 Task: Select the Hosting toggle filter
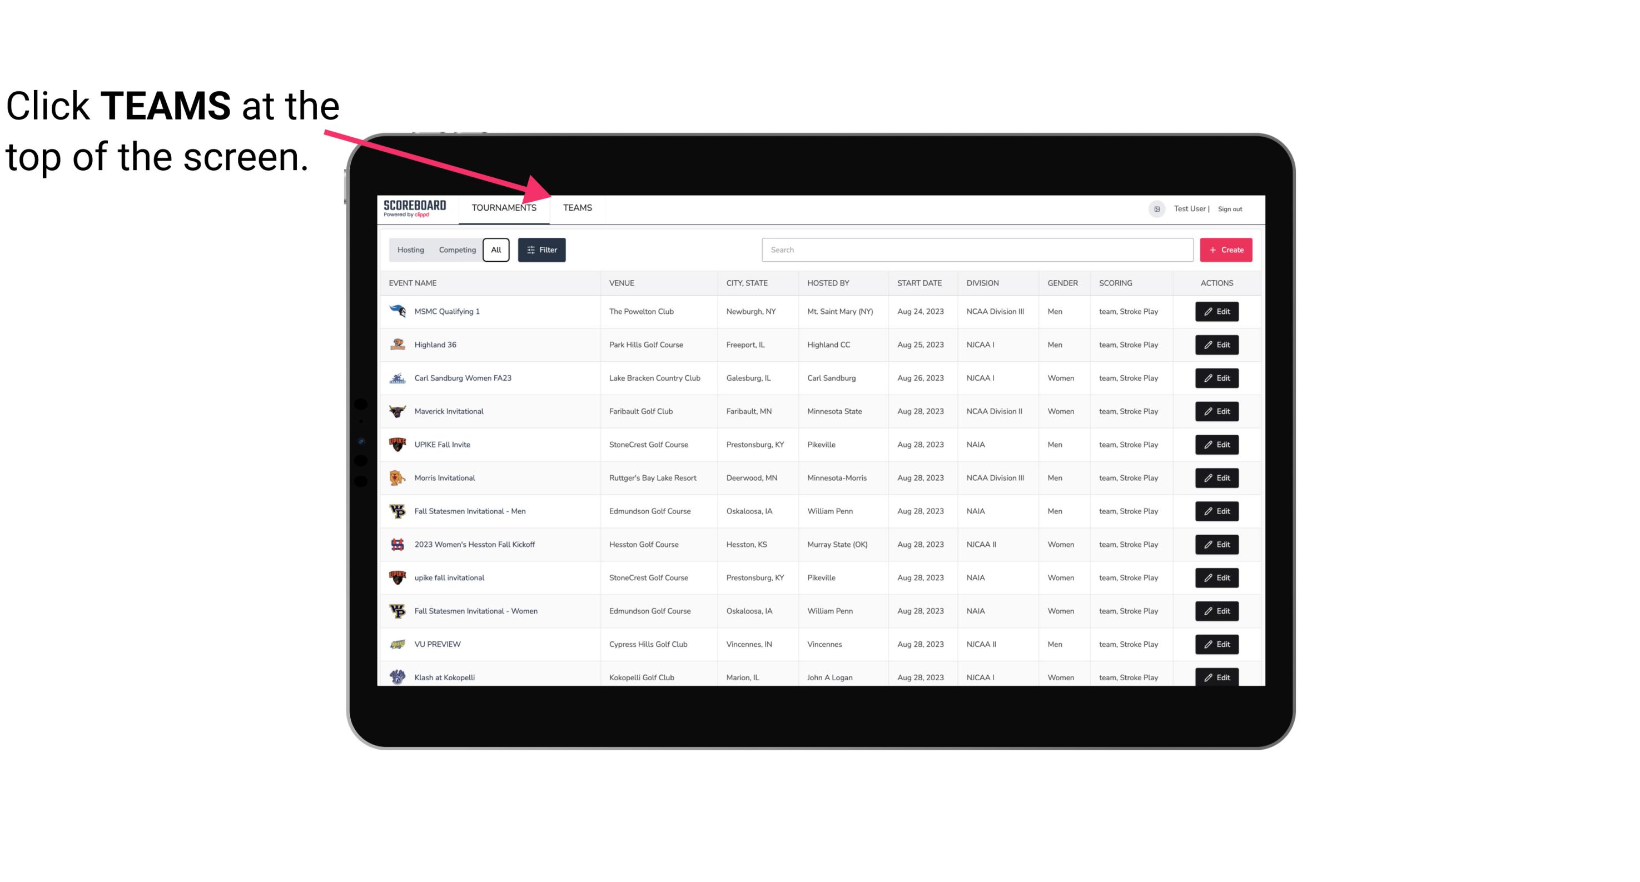pyautogui.click(x=410, y=249)
